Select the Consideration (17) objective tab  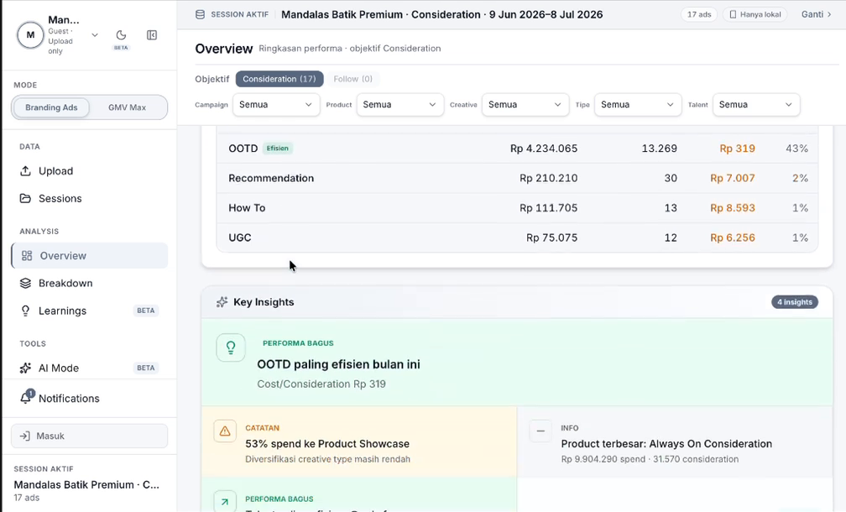pos(279,79)
